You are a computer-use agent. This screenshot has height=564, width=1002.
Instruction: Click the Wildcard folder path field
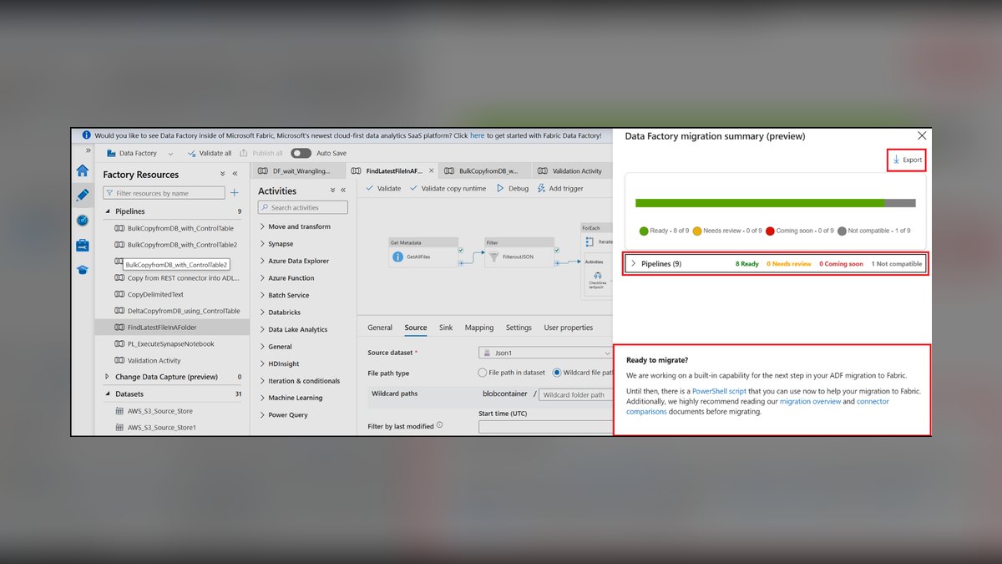576,394
